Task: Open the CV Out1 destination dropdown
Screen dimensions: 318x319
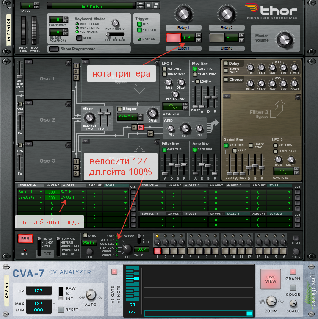Action: pyautogui.click(x=72, y=197)
